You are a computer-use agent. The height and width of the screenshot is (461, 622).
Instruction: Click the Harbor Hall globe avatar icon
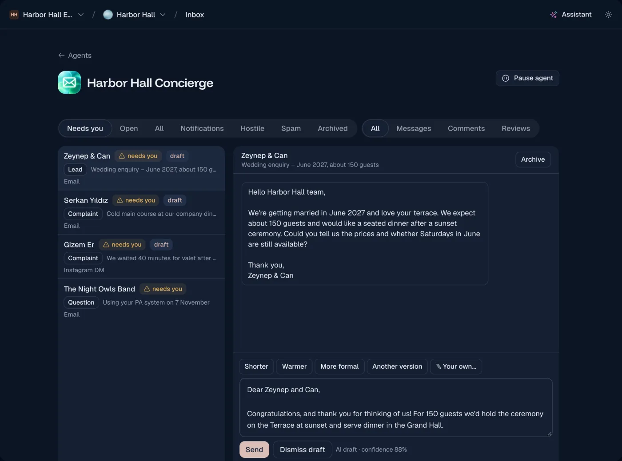point(108,15)
